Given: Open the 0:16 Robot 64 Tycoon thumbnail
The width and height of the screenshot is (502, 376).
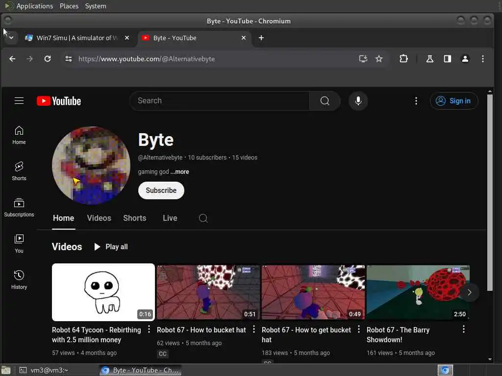Looking at the screenshot, I should click(x=103, y=292).
